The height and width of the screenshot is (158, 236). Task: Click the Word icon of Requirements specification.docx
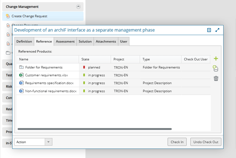21,83
